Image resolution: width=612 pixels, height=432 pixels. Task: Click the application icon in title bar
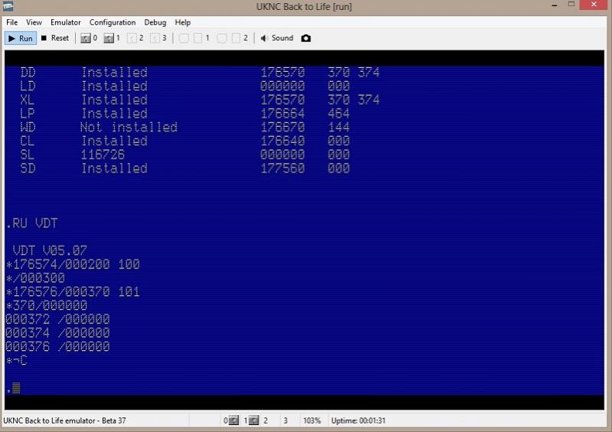8,7
